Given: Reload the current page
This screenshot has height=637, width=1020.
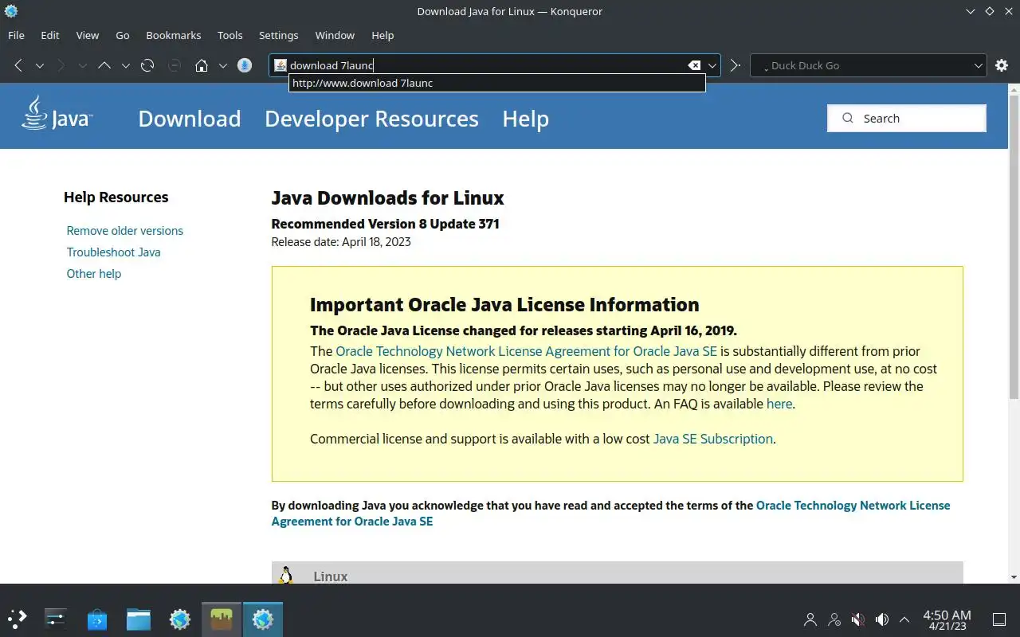Looking at the screenshot, I should click(x=147, y=65).
